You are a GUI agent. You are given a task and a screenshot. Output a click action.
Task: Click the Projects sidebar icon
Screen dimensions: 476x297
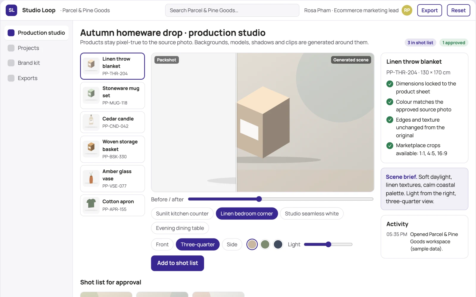[11, 48]
